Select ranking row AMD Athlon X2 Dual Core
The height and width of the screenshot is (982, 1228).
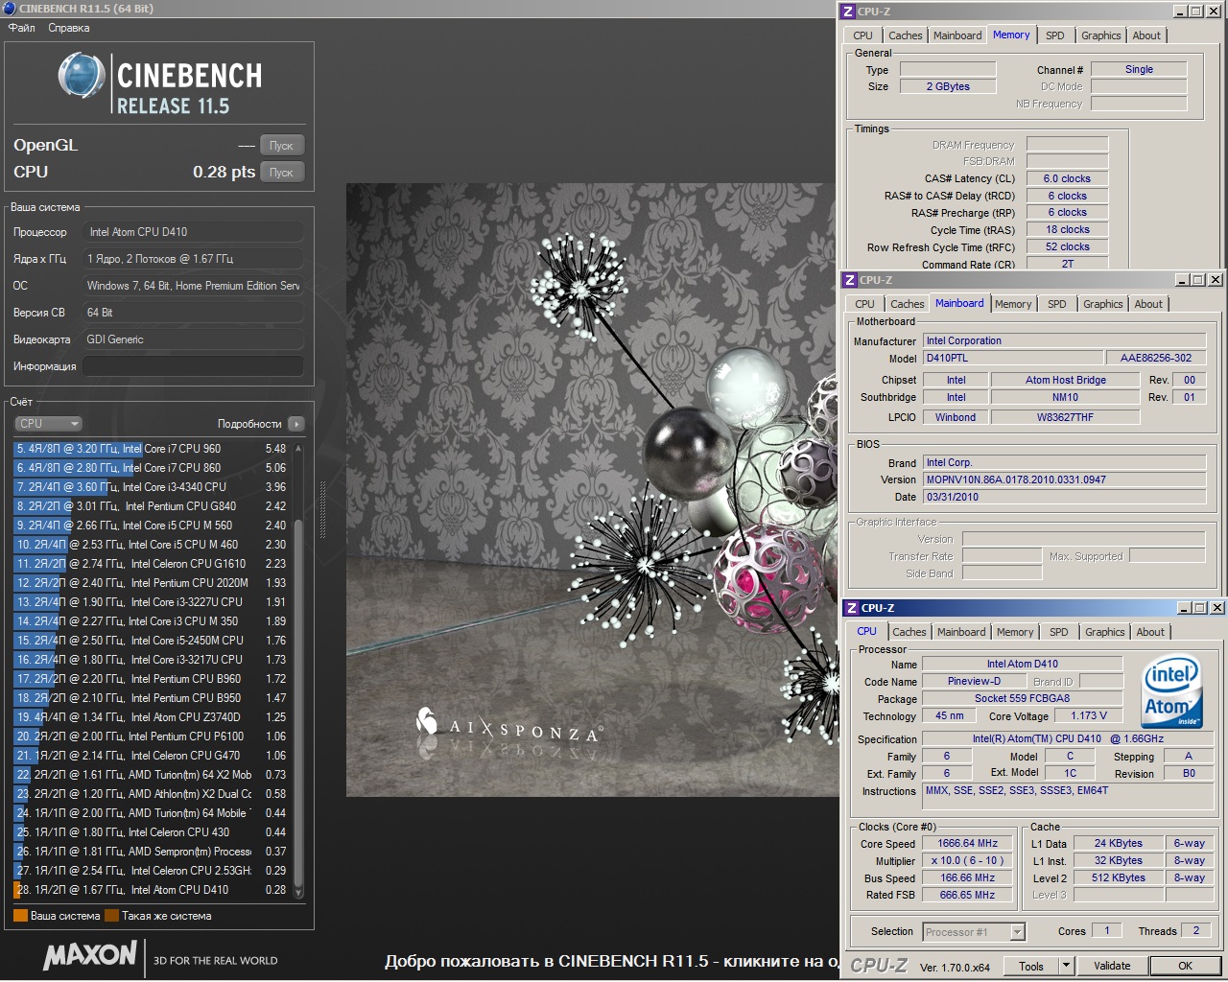point(152,794)
